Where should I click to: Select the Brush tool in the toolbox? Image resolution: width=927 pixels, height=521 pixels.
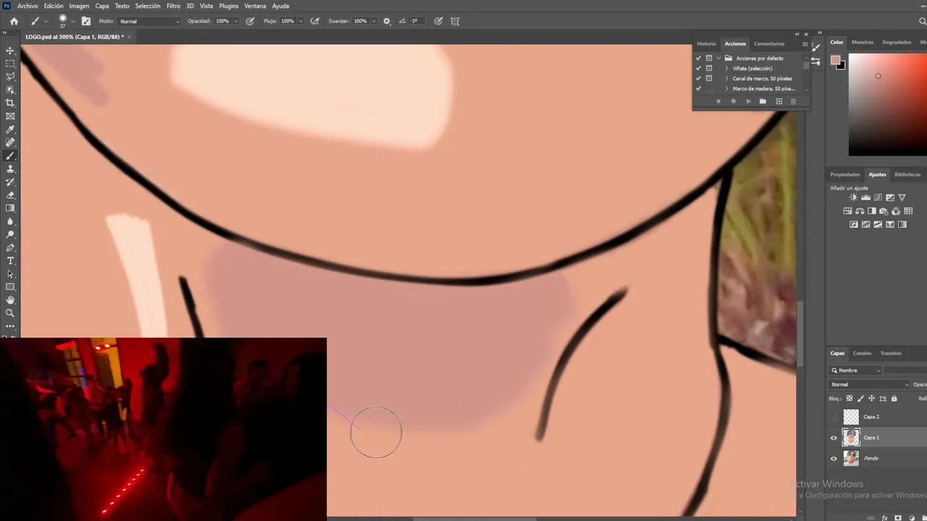[x=10, y=156]
